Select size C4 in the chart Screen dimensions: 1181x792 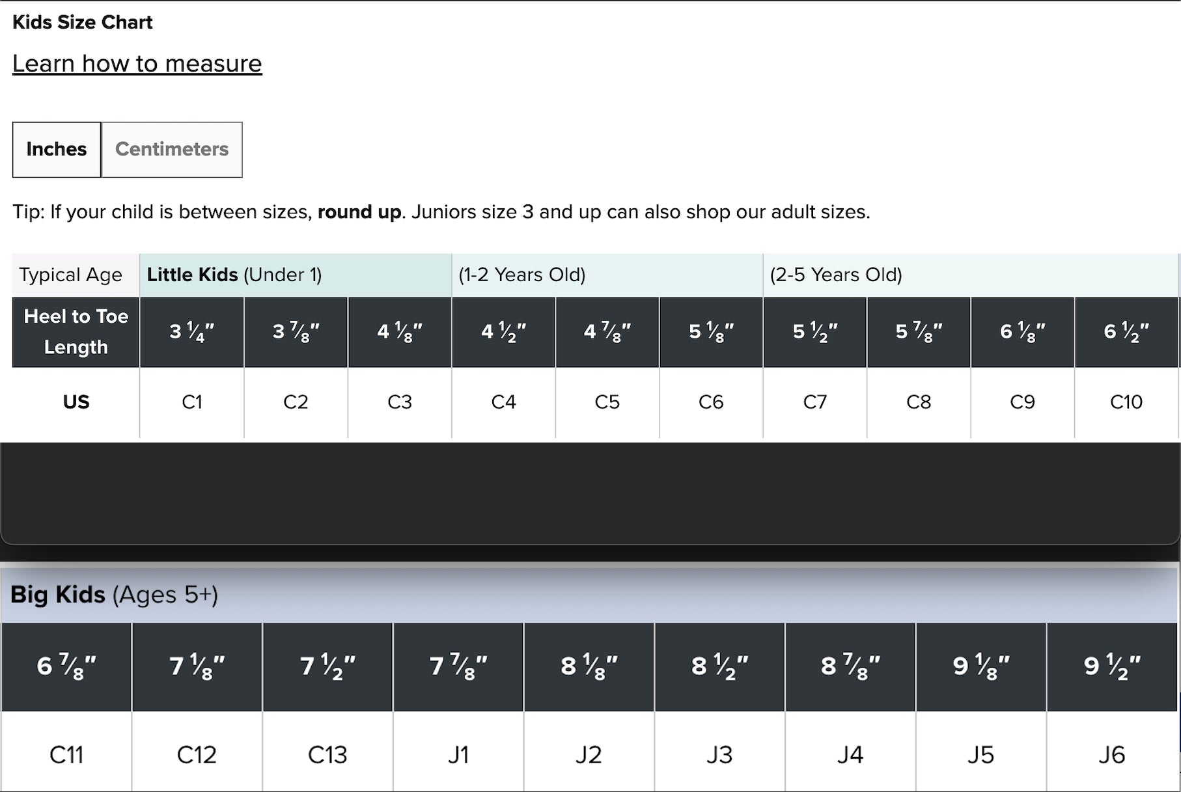tap(503, 402)
